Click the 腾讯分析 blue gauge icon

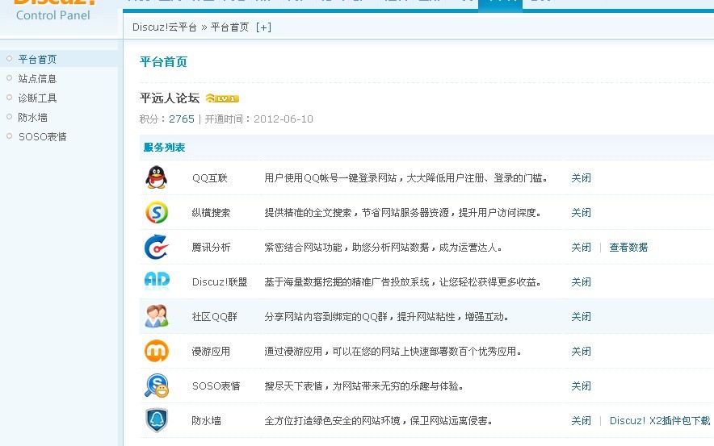(156, 247)
